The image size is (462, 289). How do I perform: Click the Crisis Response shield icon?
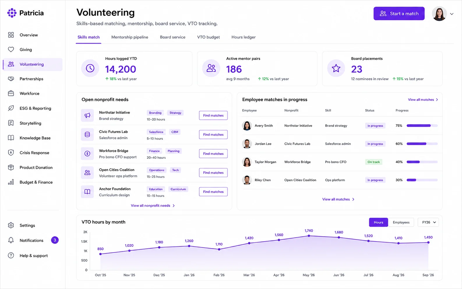[11, 153]
